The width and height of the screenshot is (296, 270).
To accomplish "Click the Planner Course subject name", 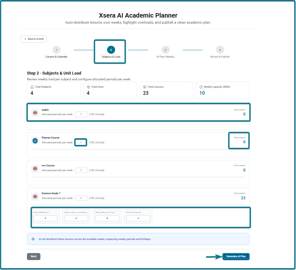I will (x=50, y=138).
